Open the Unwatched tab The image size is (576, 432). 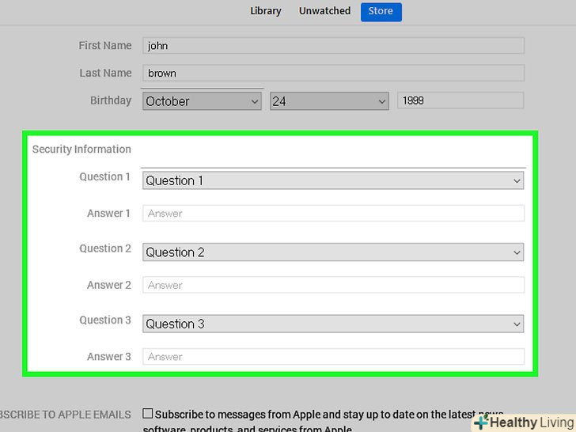coord(324,11)
